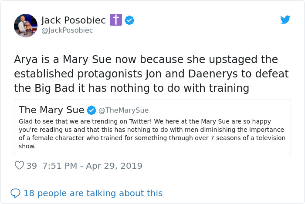Click the blue verified badge beside Jack Posobiec
305x204 pixels.
coord(129,20)
